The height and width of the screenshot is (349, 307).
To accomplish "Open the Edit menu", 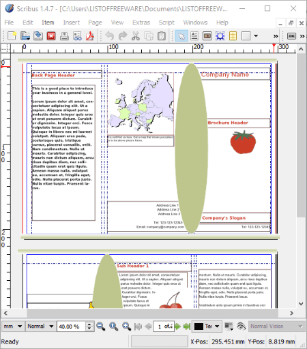I will (28, 22).
